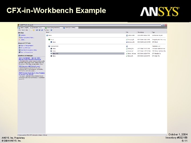Click the Open in Post-processor icon
This screenshot has height=143, width=191.
[x=19, y=46]
